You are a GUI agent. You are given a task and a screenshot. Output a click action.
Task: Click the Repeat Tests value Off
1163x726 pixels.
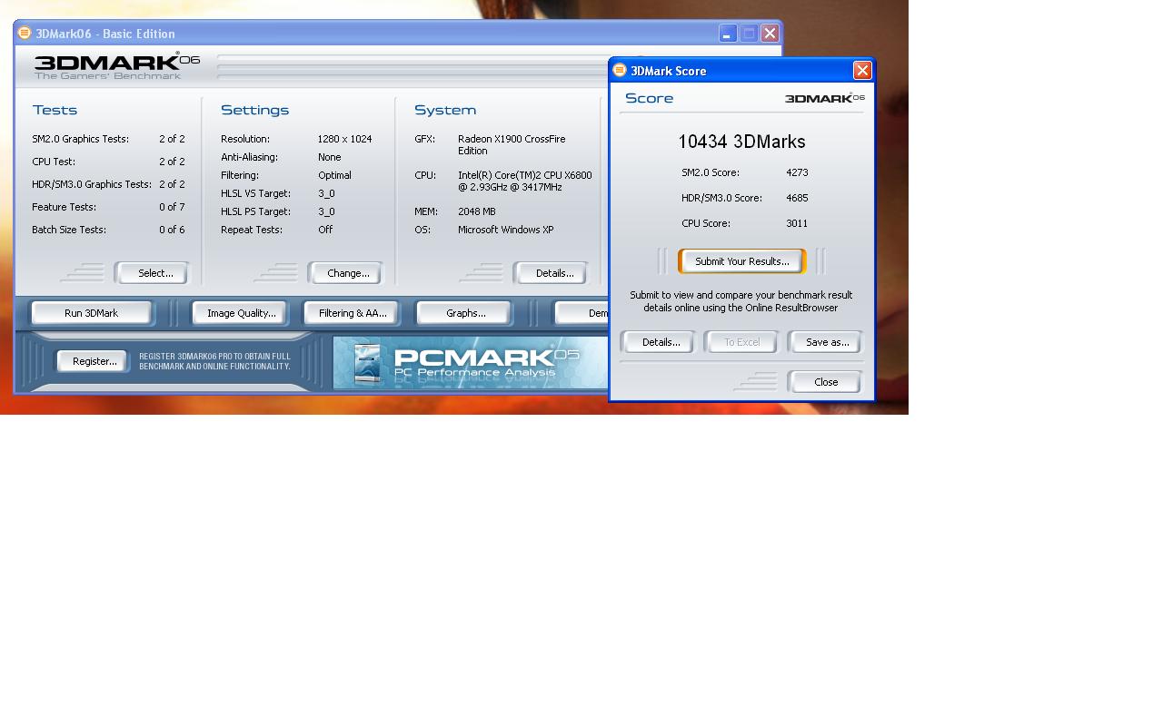click(x=325, y=230)
